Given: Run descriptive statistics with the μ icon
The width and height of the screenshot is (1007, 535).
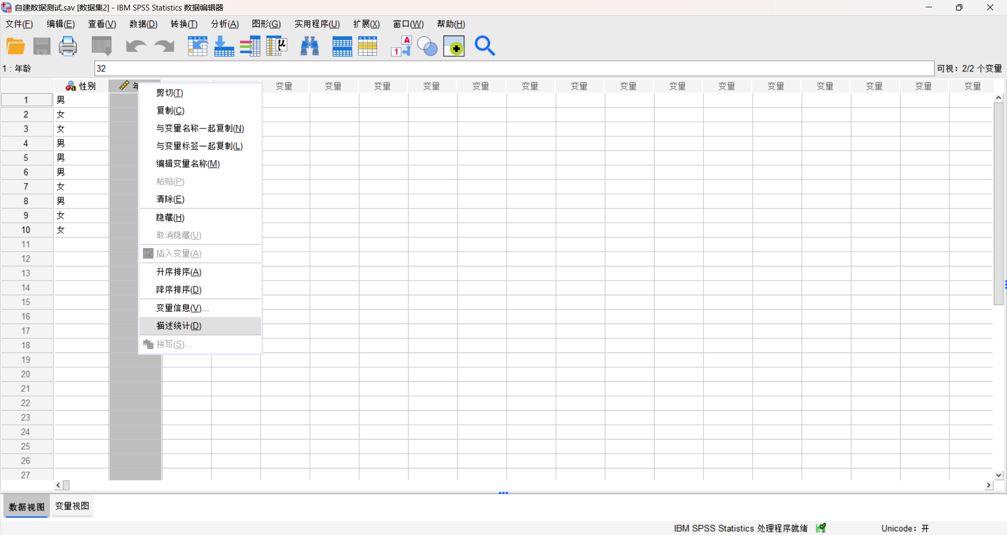Looking at the screenshot, I should click(x=276, y=47).
